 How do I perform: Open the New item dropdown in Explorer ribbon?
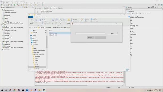coord(74,19)
